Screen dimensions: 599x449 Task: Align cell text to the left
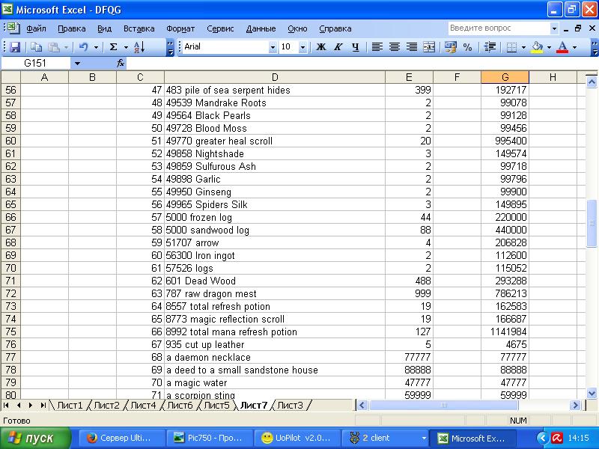pyautogui.click(x=377, y=47)
